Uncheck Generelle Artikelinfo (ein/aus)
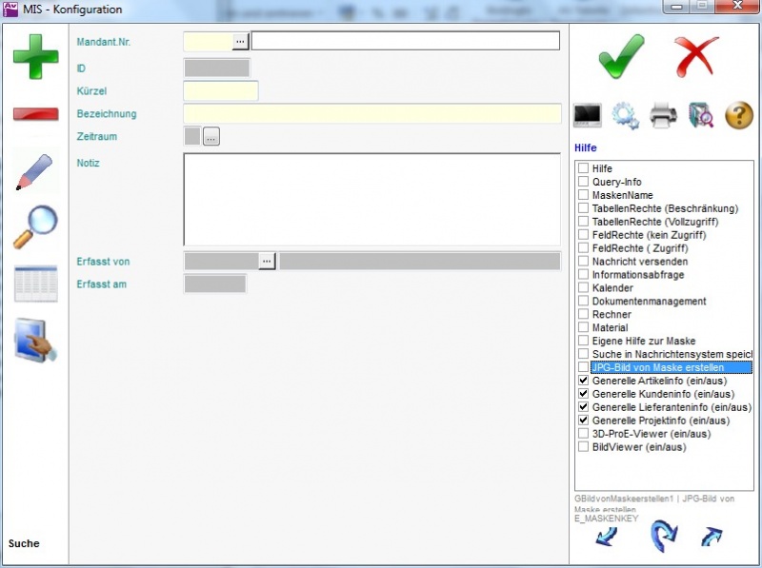 coord(583,381)
